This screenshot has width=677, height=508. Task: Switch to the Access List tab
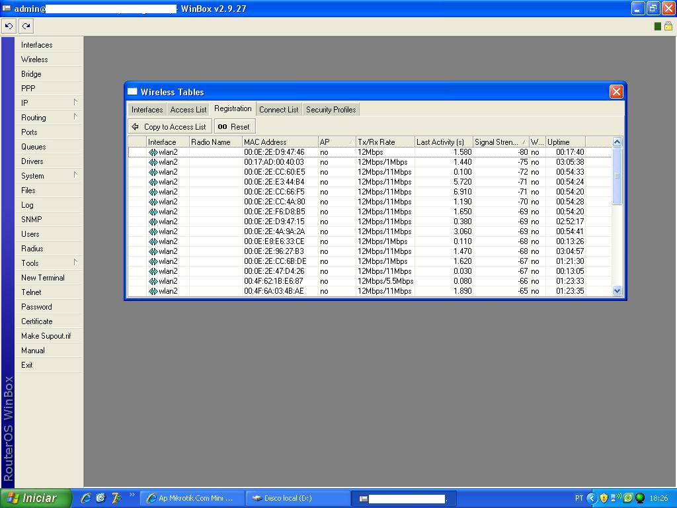(x=188, y=110)
